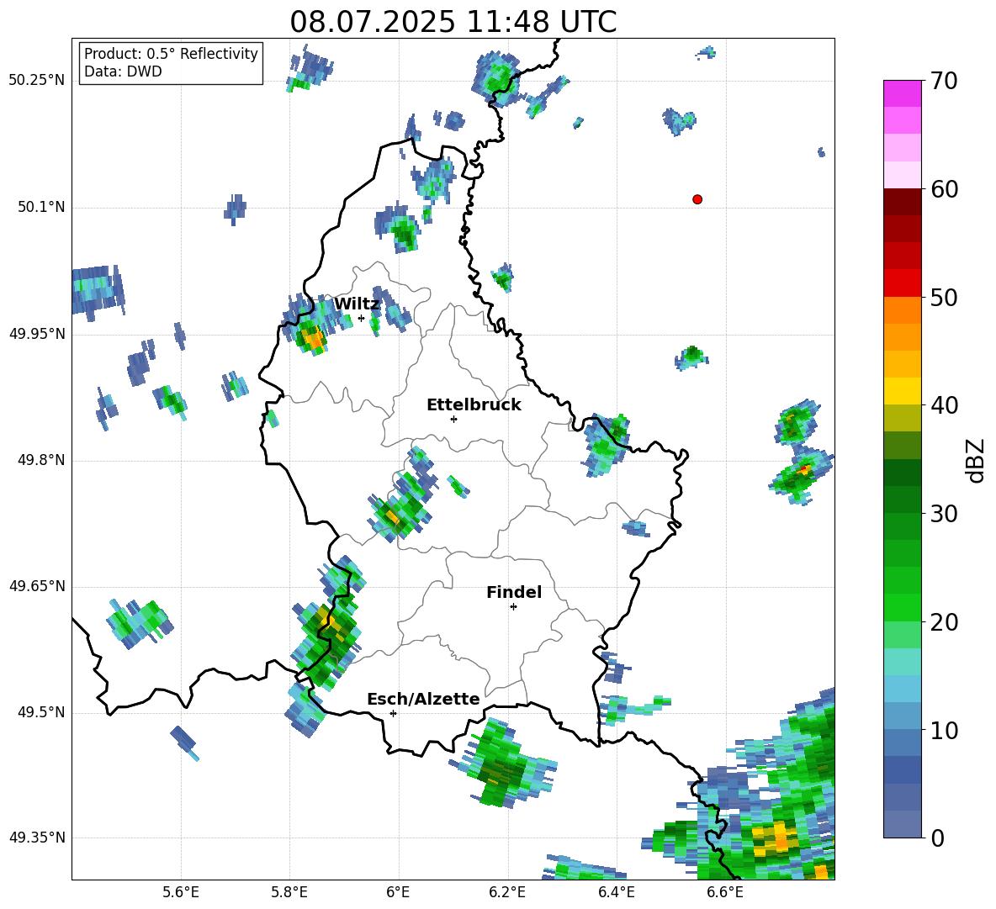Click the 49.5°N latitude label
Screen dimensions: 996x909
click(41, 712)
